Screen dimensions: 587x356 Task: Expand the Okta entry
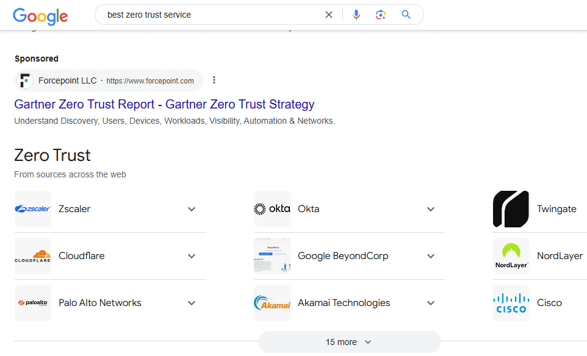click(x=431, y=209)
